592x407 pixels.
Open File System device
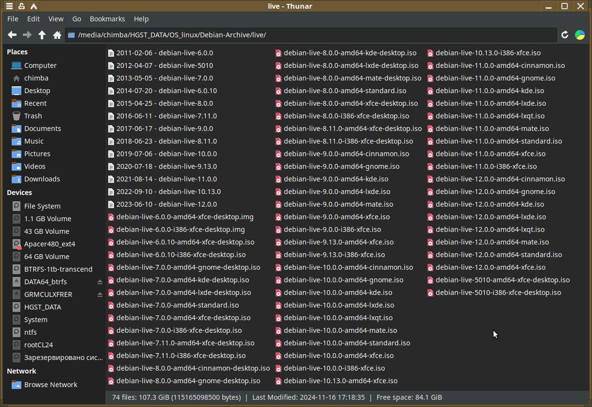pyautogui.click(x=36, y=206)
